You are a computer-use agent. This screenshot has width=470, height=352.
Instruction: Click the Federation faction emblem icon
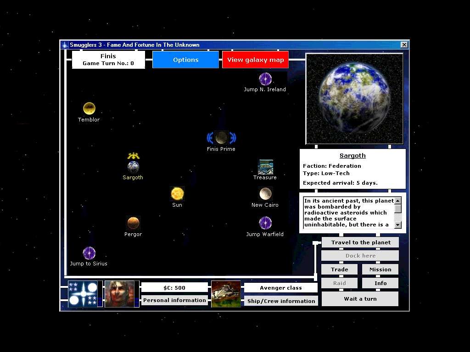[x=83, y=294]
